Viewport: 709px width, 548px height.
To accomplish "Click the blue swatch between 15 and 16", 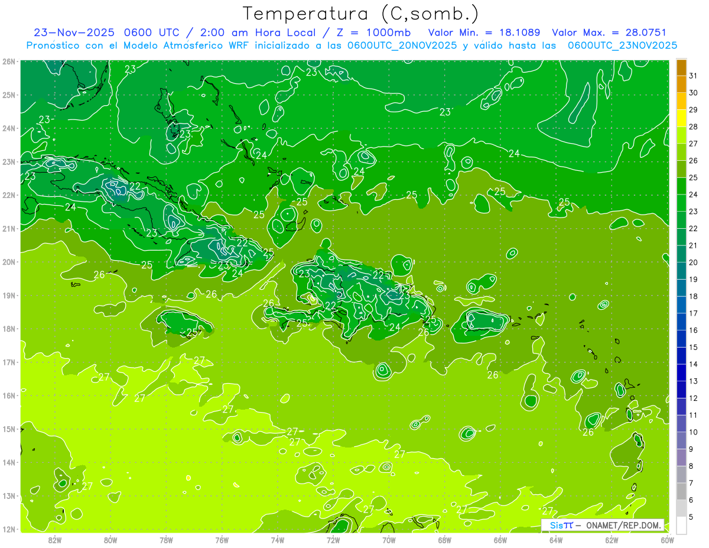I will click(681, 339).
